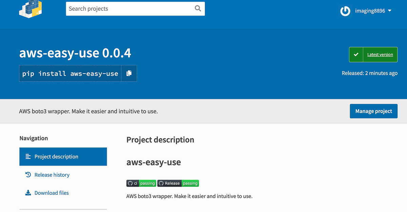Click the GitHub icon on the ci badge
Screen dimensions: 407x212
(131, 183)
